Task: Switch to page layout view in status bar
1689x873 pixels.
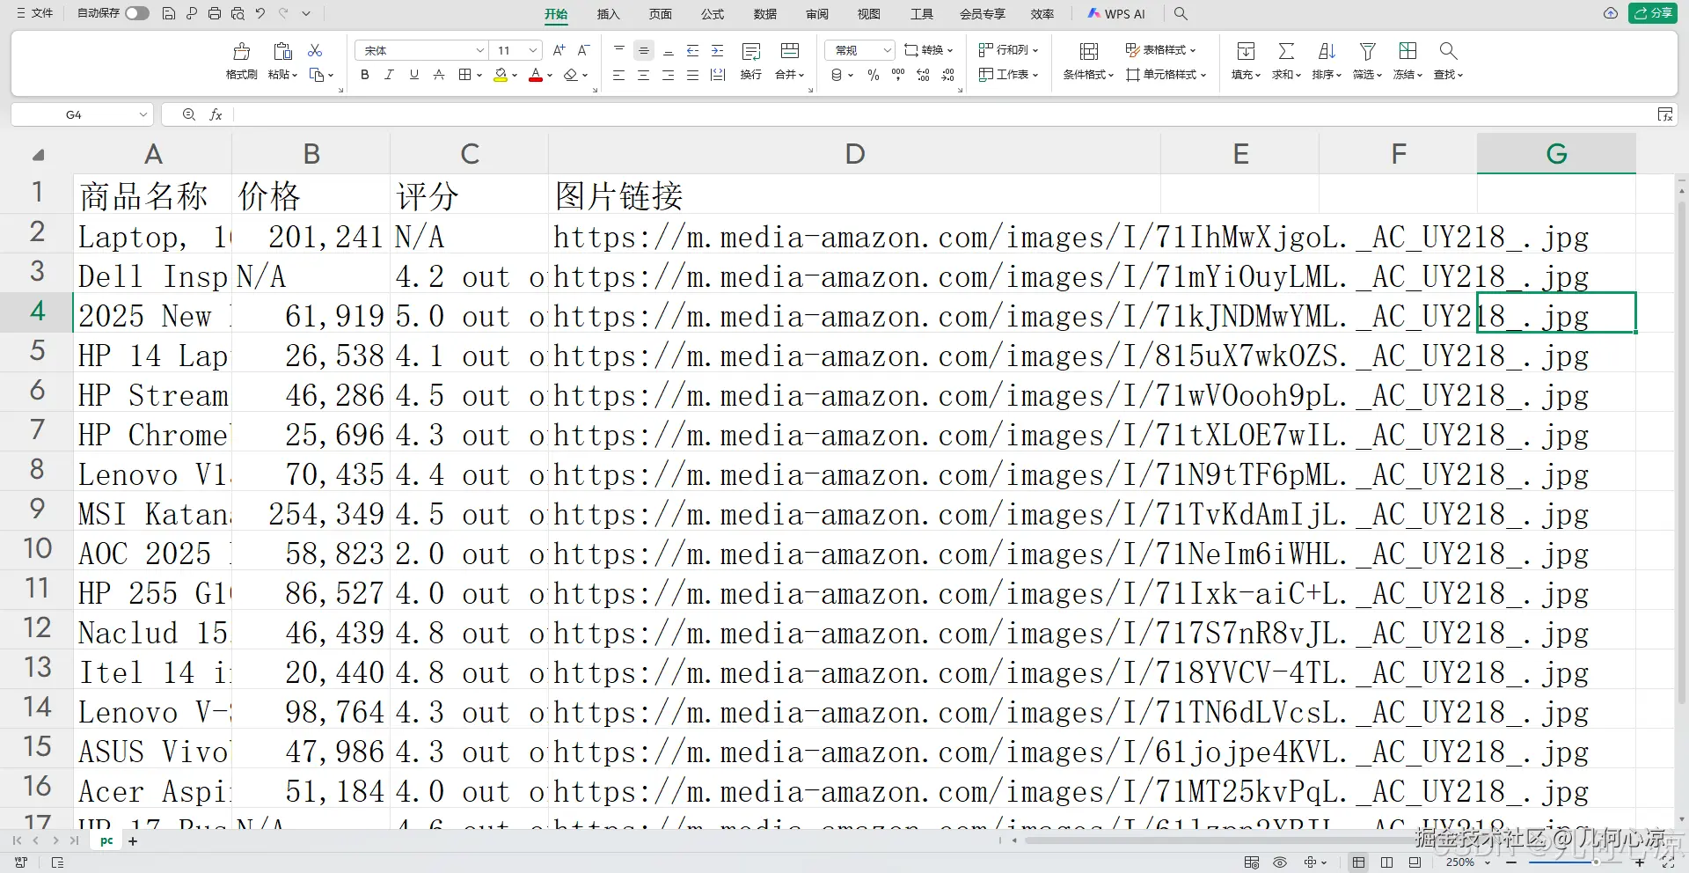Action: pos(1386,862)
